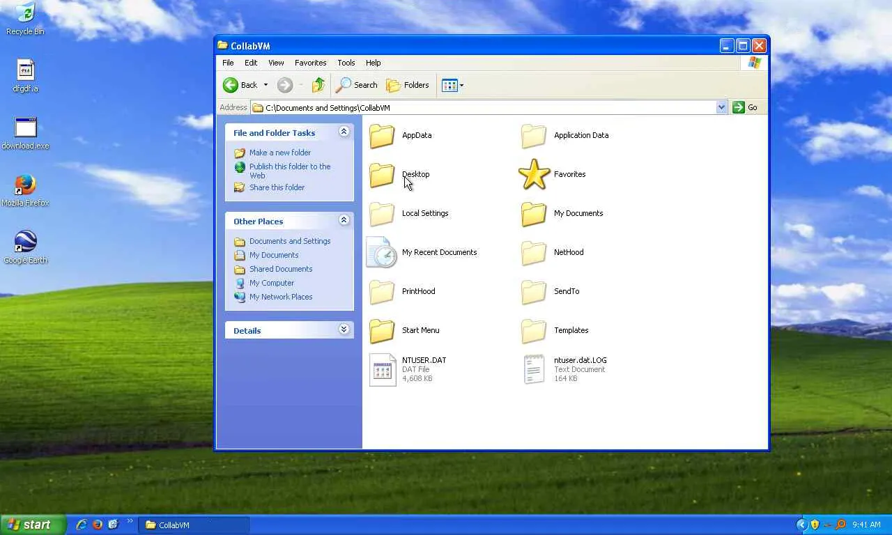Open the Tools menu

tap(346, 63)
